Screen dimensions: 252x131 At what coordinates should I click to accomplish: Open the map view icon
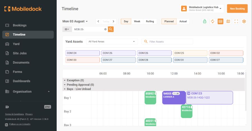[x=228, y=21]
